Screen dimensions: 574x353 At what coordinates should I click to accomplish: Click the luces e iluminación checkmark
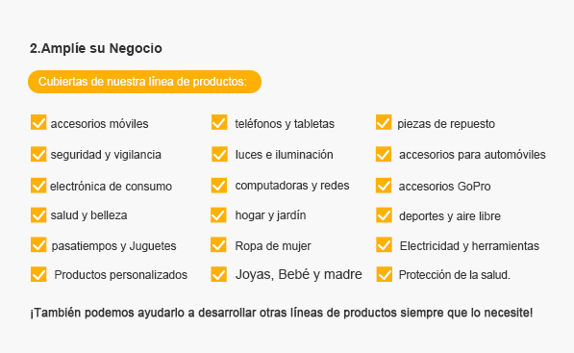point(219,154)
